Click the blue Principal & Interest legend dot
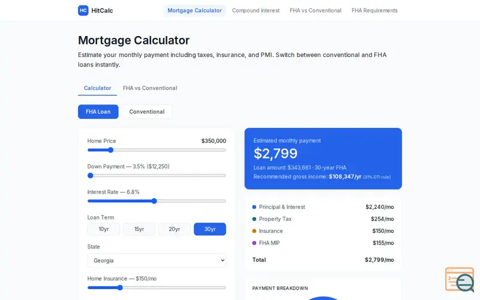 [x=254, y=207]
